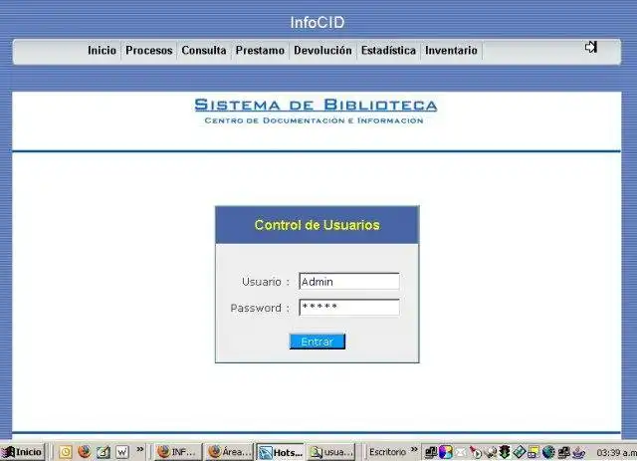Click the envelope mail tray icon
637x461 pixels.
[x=461, y=452]
